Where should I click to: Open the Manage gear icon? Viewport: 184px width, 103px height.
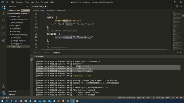point(3,93)
